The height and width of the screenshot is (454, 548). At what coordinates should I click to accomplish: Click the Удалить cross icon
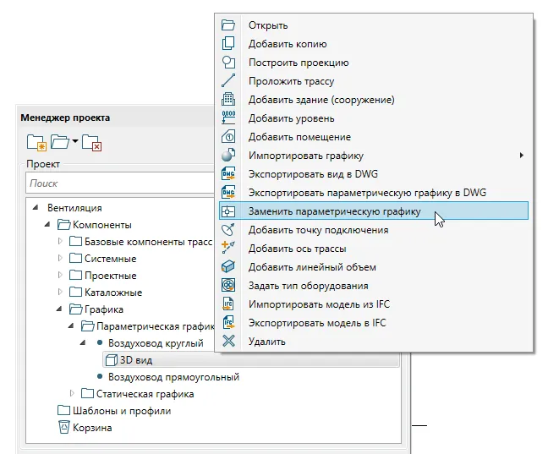[227, 342]
